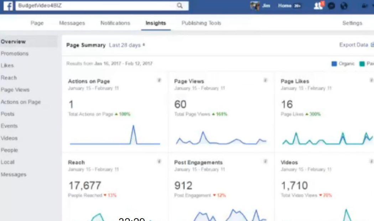The height and width of the screenshot is (221, 374).
Task: Click the blue Organic legend swatch
Action: coord(334,64)
